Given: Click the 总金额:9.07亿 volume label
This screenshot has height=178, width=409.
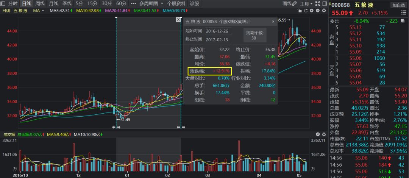Looking at the screenshot, I should coord(31,135).
